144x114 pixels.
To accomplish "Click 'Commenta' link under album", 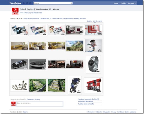I will tap(30, 99).
